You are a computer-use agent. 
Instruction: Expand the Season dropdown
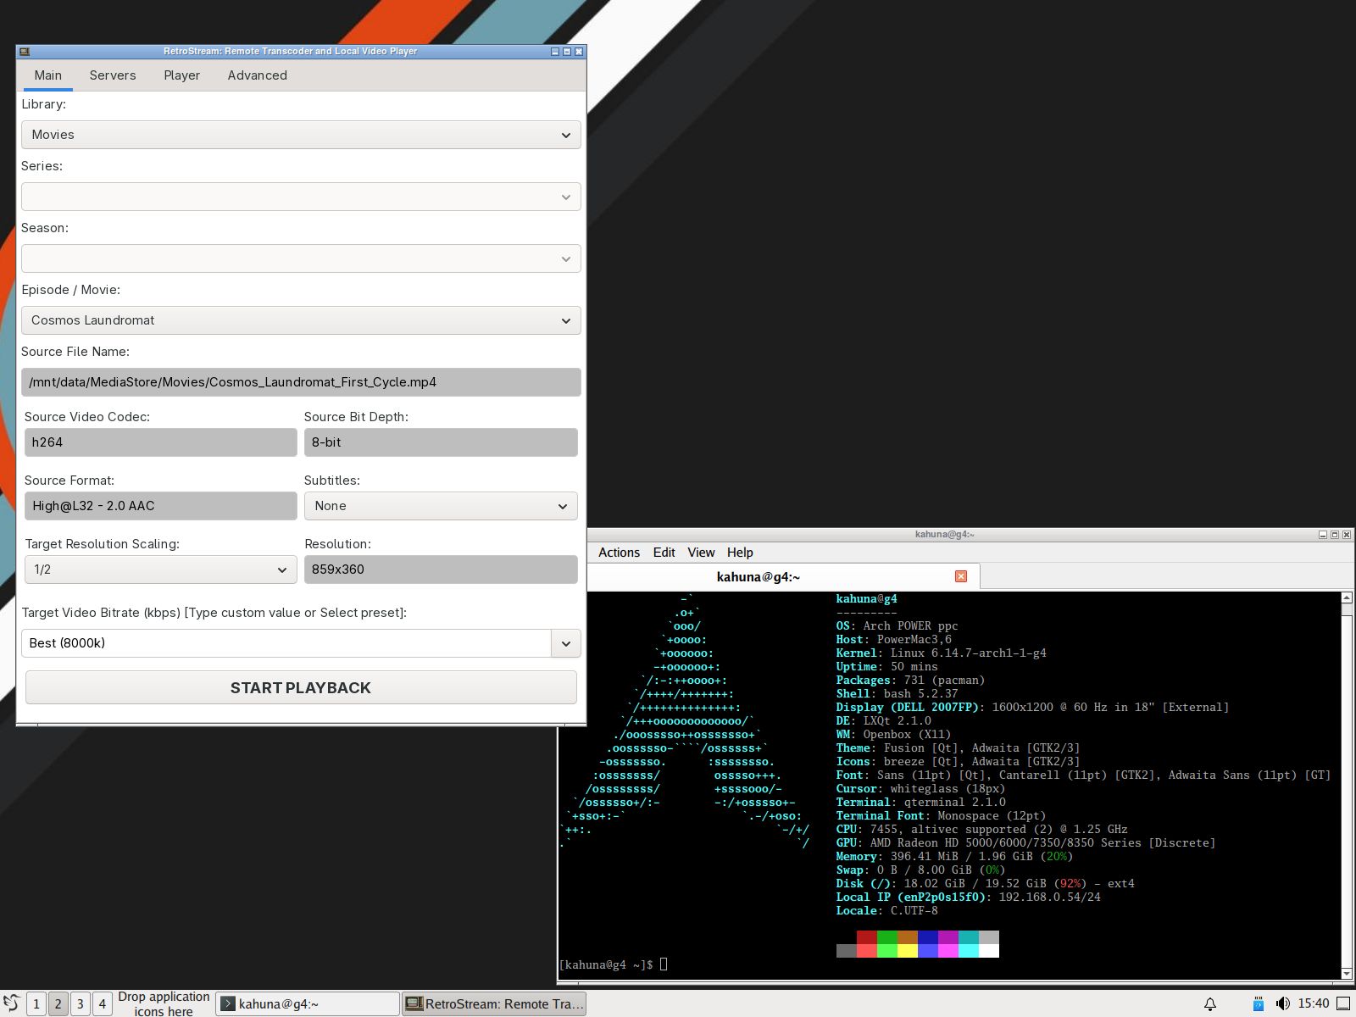pyautogui.click(x=301, y=258)
